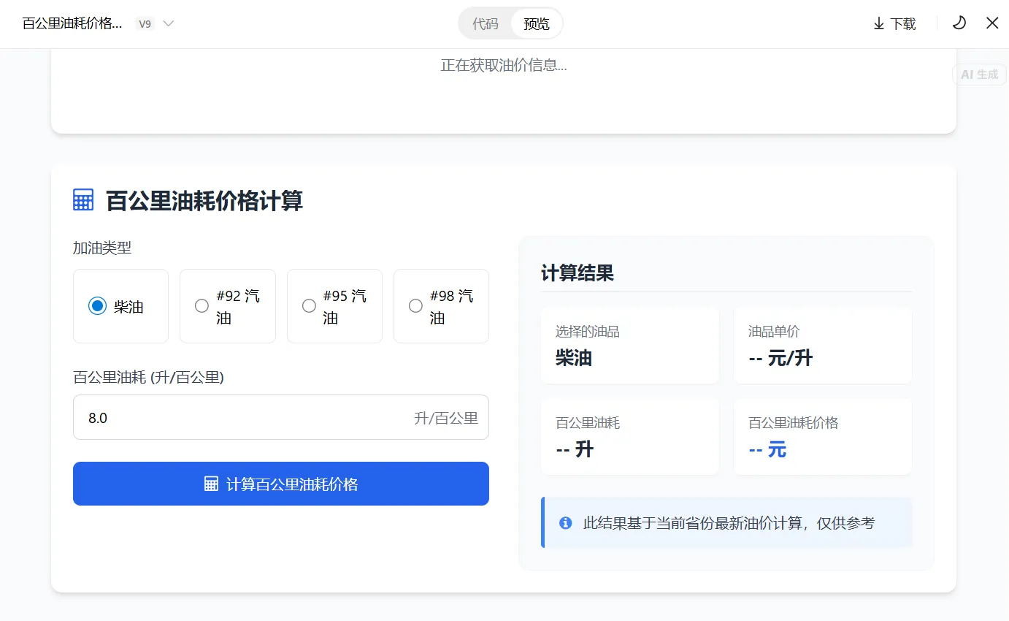Click the fuel consumption input showing 8.0
1009x621 pixels.
click(281, 417)
